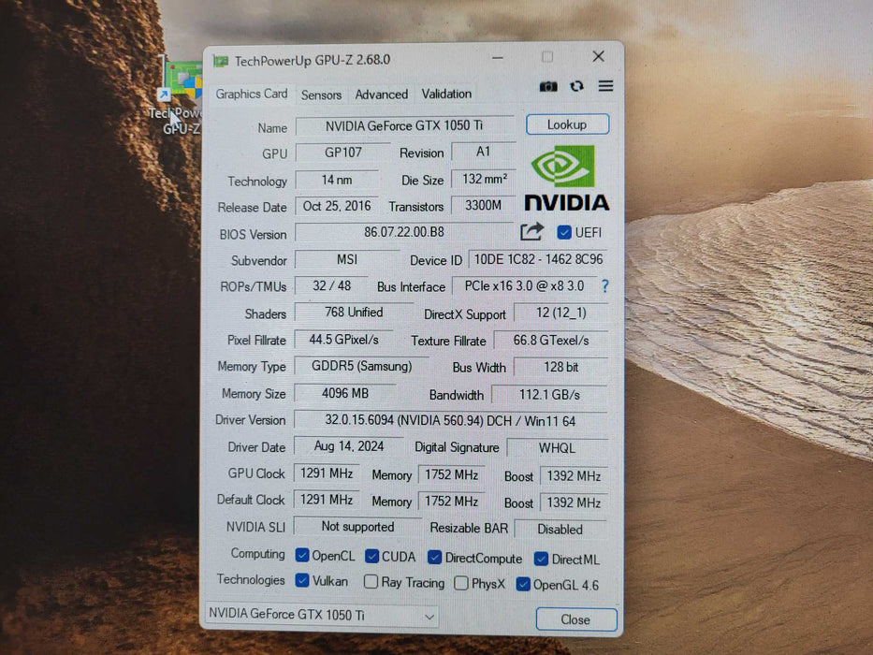Toggle the CUDA checkbox
The width and height of the screenshot is (873, 655).
[371, 556]
